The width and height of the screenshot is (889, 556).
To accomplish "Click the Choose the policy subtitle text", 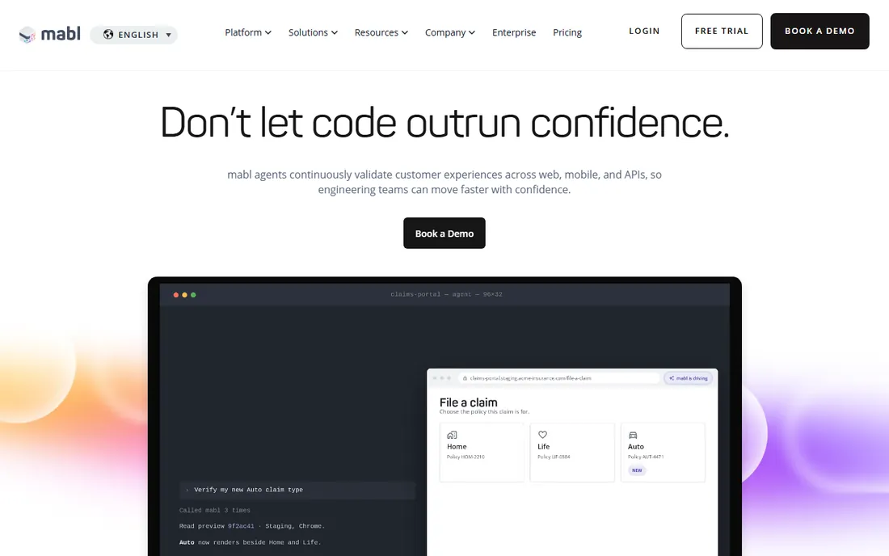I will coord(484,412).
